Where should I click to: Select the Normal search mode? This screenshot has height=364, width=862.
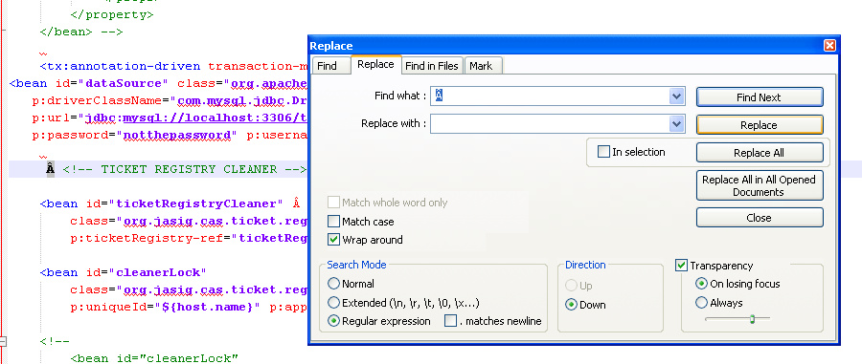[x=333, y=284]
